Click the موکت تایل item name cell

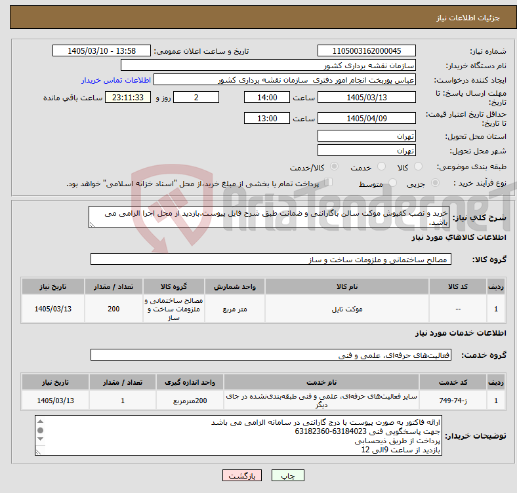click(x=347, y=309)
